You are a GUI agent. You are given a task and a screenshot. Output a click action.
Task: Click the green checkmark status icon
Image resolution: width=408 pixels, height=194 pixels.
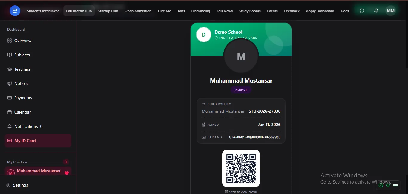pyautogui.click(x=381, y=185)
